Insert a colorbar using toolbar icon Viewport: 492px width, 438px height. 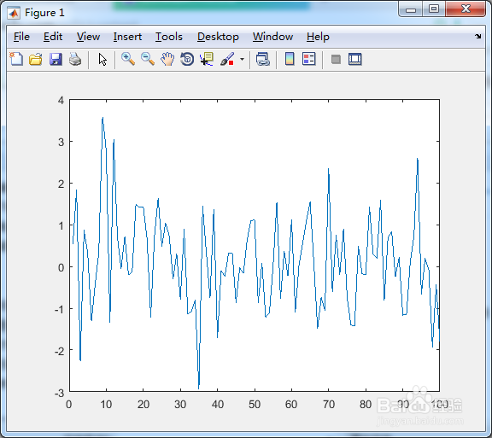290,59
